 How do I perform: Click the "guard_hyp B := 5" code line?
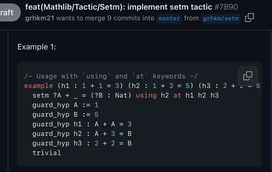[x=65, y=115]
